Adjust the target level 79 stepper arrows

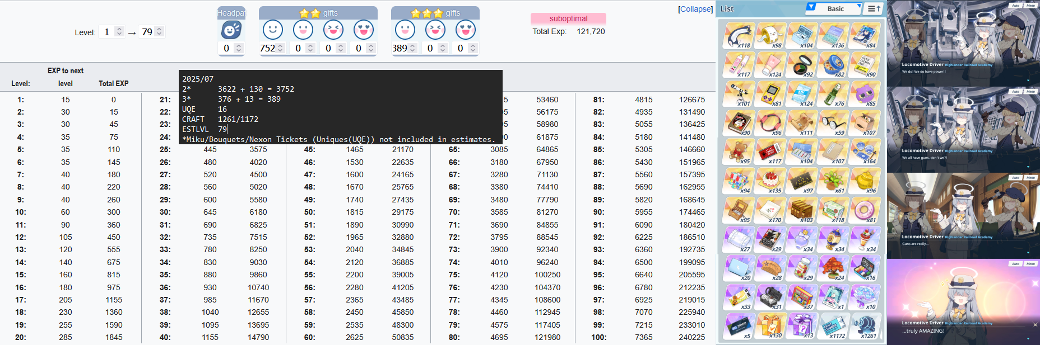pos(159,32)
